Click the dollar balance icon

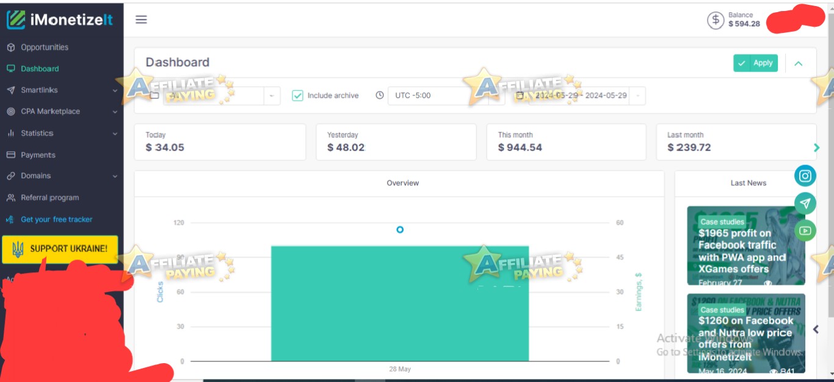pyautogui.click(x=716, y=20)
